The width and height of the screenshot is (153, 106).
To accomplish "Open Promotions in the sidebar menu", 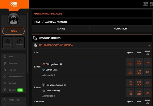I will tap(13, 63).
